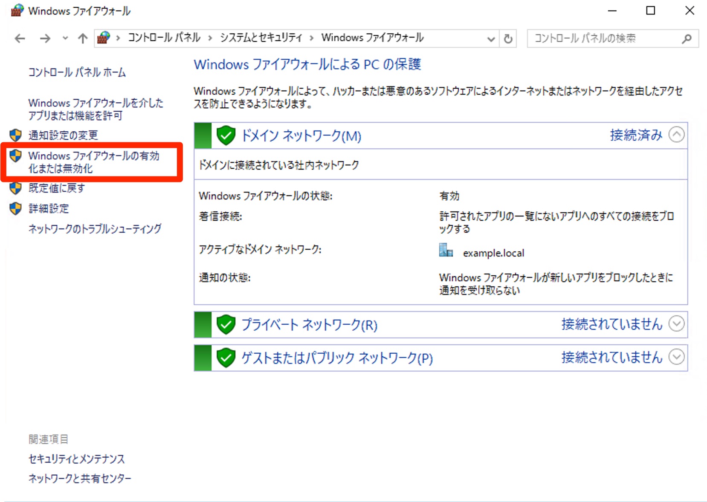This screenshot has height=502, width=707.
Task: Expand the ゲストまたはパブリック ネットワーク section
Action: (x=676, y=357)
